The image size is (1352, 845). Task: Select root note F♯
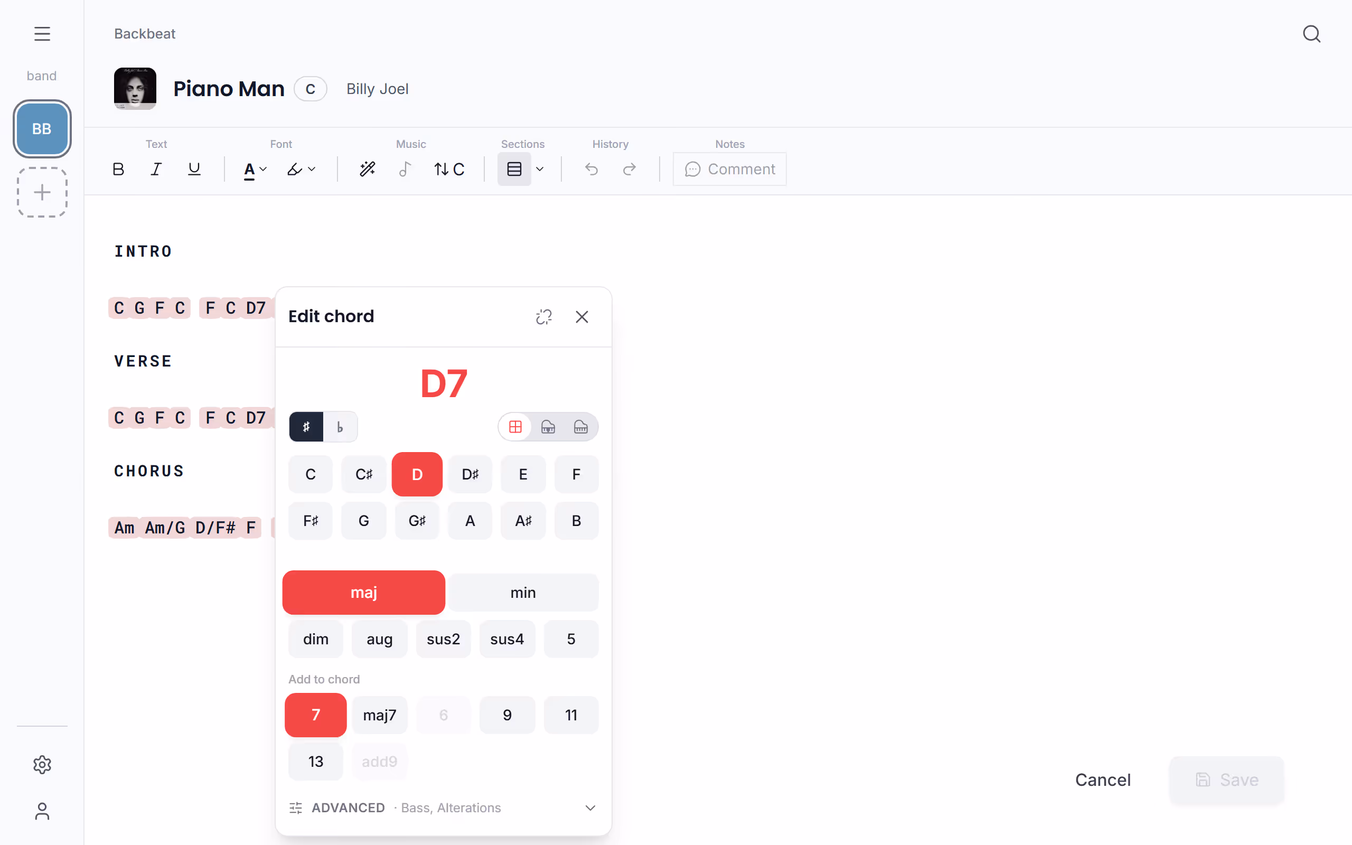[x=310, y=521]
